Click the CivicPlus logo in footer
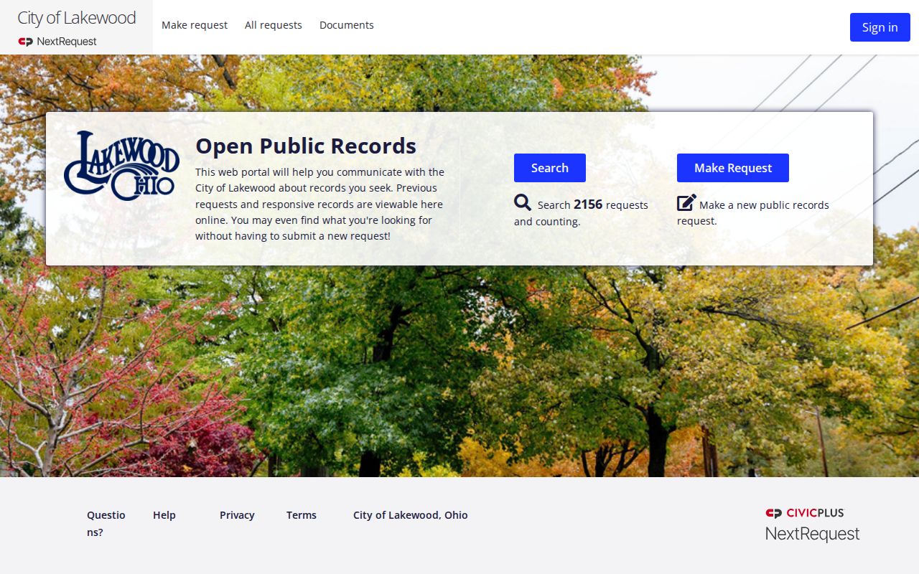The width and height of the screenshot is (919, 574). (x=805, y=513)
